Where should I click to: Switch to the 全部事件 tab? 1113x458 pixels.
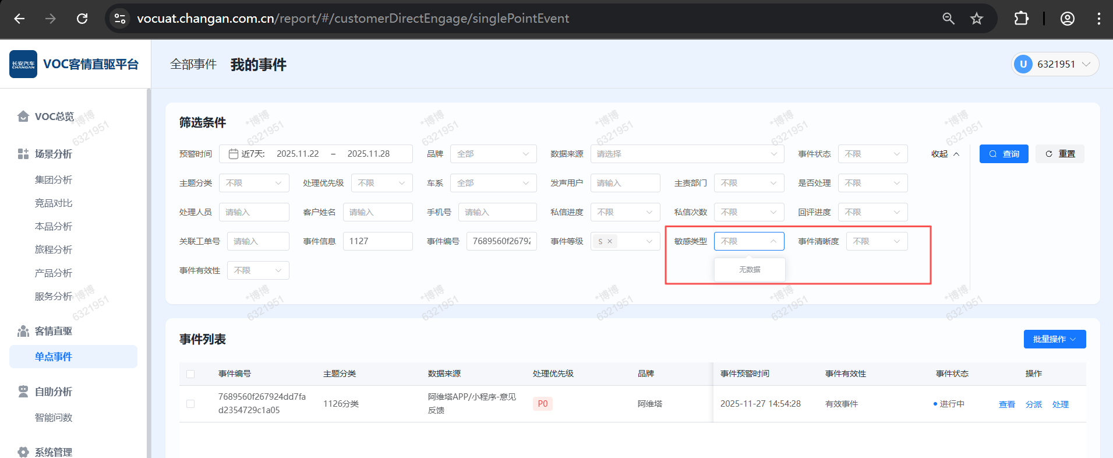click(x=193, y=64)
